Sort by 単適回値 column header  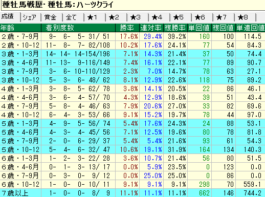coord(250,28)
